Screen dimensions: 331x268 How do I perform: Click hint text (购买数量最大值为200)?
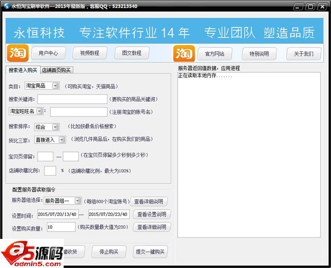103,227
